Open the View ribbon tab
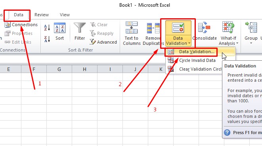Screen dimensions: 262x146 coord(65,15)
